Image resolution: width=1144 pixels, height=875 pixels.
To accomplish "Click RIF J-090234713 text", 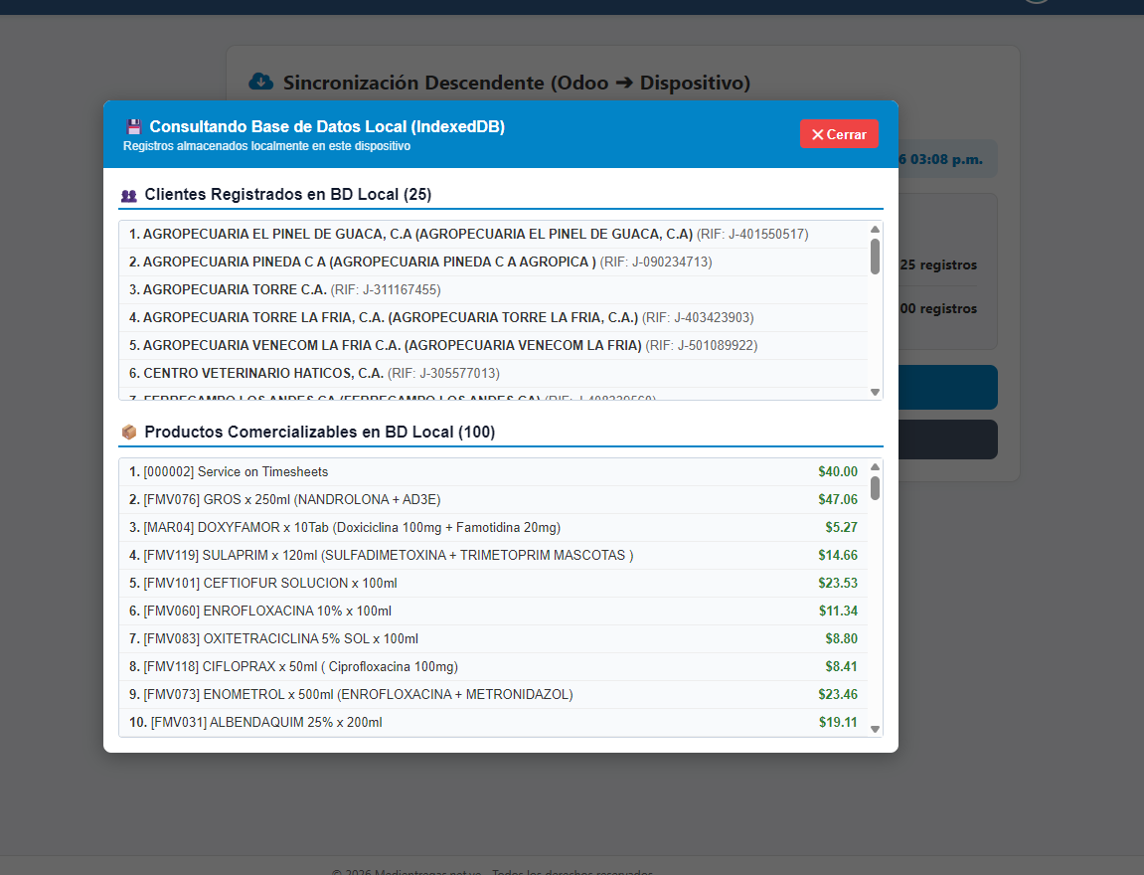I will 656,262.
